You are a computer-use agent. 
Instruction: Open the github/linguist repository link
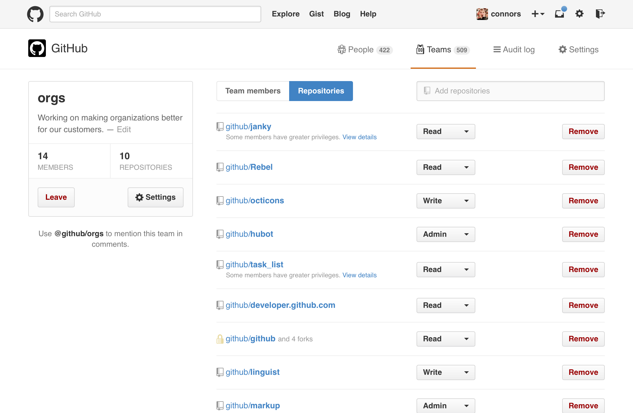coord(253,372)
